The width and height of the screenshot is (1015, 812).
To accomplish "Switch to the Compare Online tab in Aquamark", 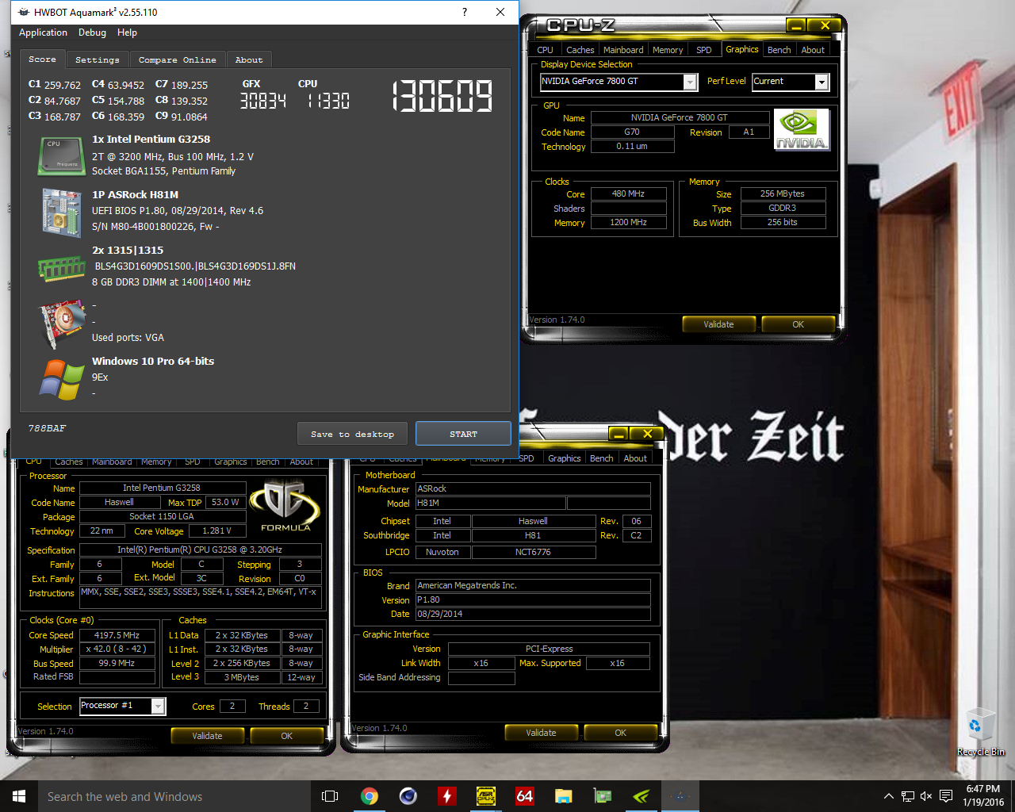I will (x=177, y=60).
